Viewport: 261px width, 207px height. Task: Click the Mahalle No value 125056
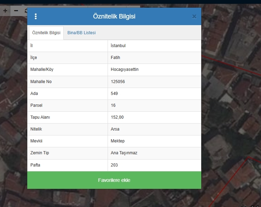click(118, 82)
